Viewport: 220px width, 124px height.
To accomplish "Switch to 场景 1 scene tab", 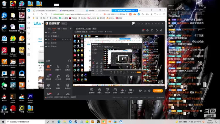I will (59, 29).
